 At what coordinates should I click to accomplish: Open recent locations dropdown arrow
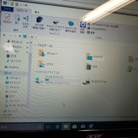click(16, 36)
